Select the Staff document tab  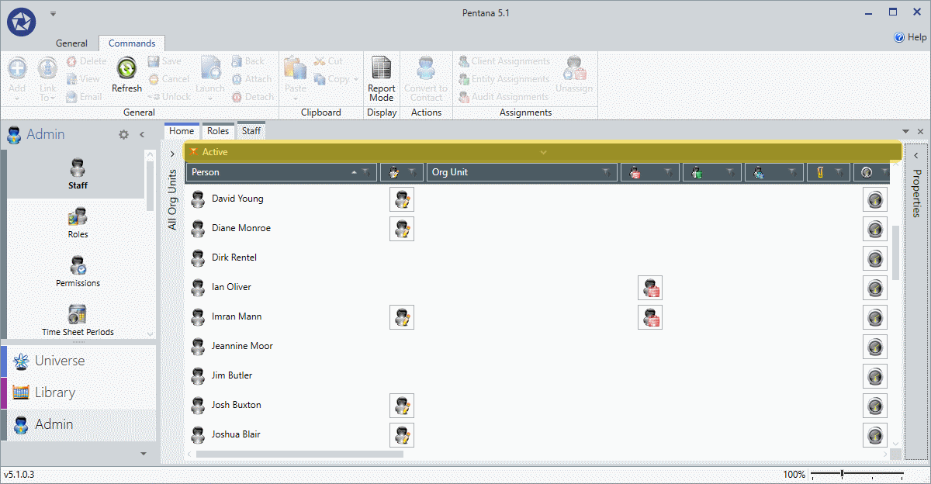pyautogui.click(x=251, y=131)
